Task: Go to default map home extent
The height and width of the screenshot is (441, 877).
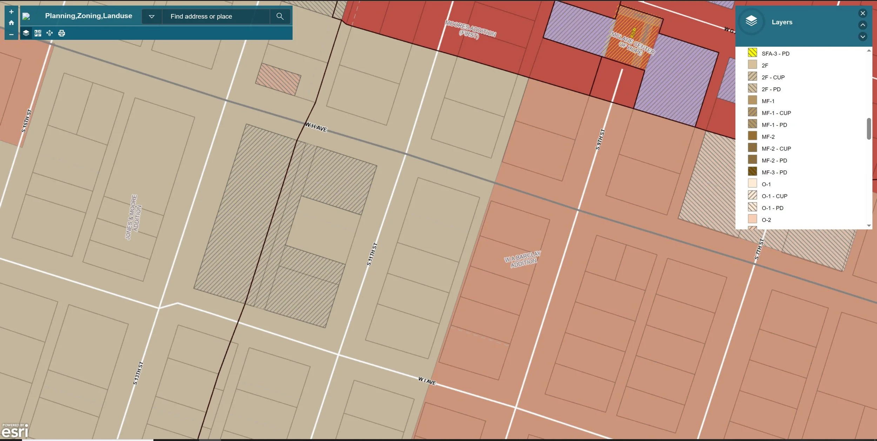Action: click(11, 23)
